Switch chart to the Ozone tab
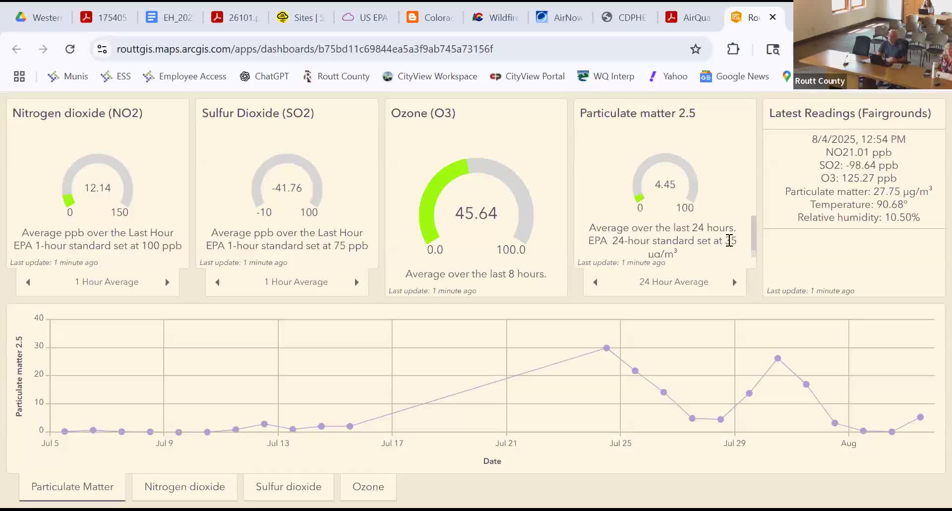The width and height of the screenshot is (952, 511). tap(368, 487)
